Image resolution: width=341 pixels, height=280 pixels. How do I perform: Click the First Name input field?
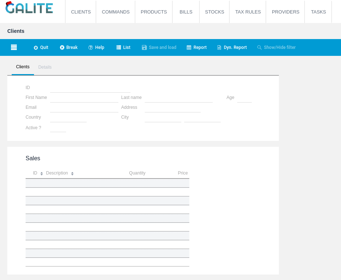[84, 98]
